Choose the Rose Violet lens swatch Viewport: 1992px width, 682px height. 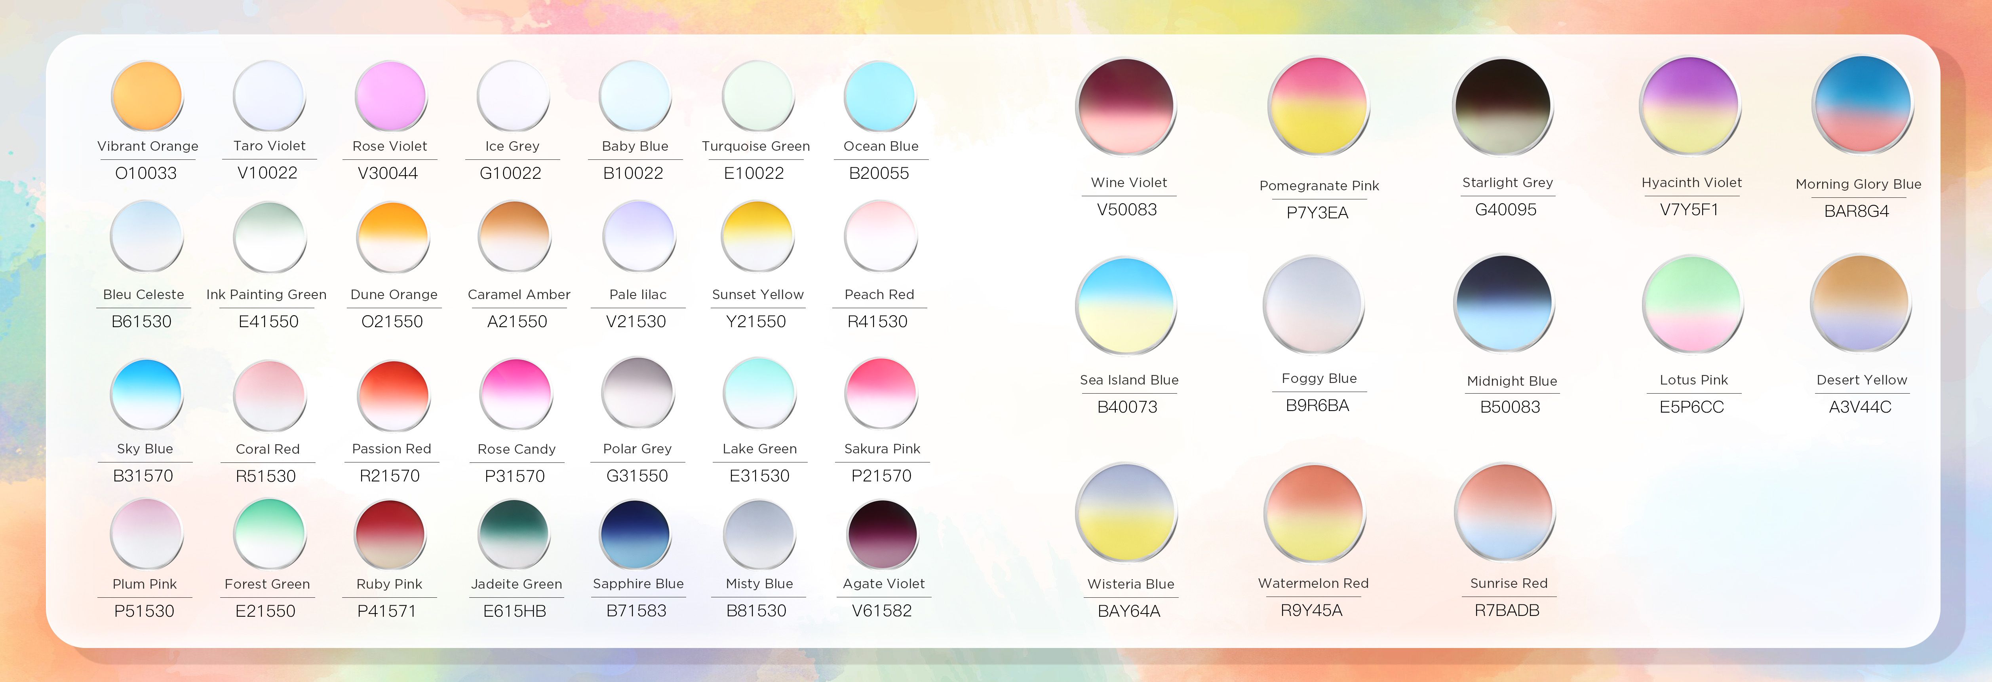pyautogui.click(x=391, y=97)
